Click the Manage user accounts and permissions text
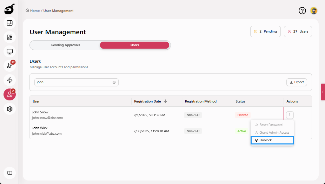 coord(59,67)
